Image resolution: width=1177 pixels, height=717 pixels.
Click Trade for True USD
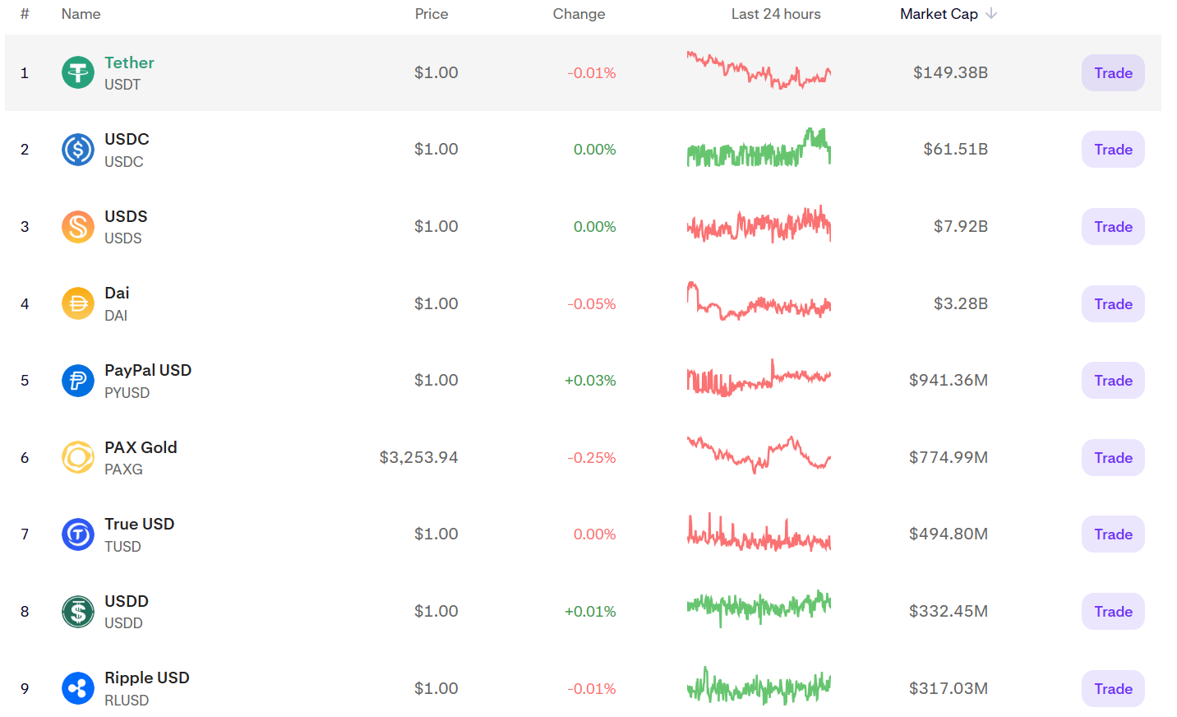tap(1113, 534)
